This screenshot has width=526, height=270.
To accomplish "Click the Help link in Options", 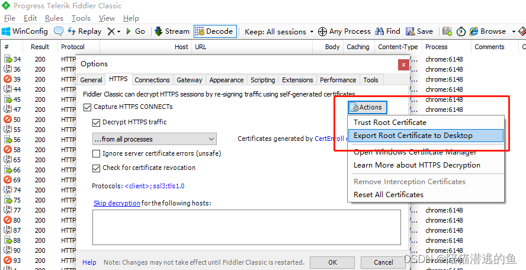I will 89,262.
